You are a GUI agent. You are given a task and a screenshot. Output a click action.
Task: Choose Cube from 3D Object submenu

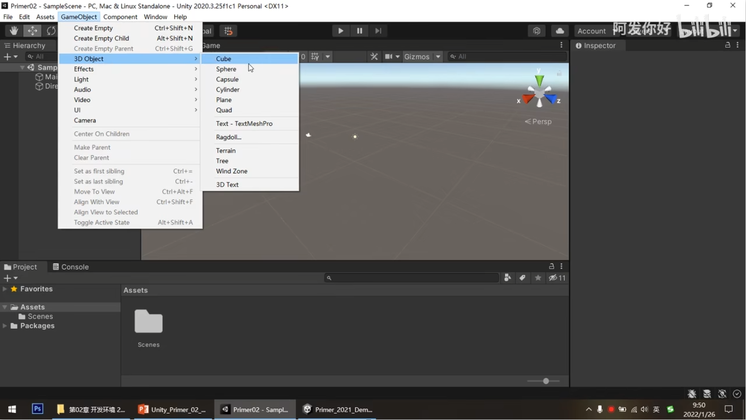click(250, 59)
